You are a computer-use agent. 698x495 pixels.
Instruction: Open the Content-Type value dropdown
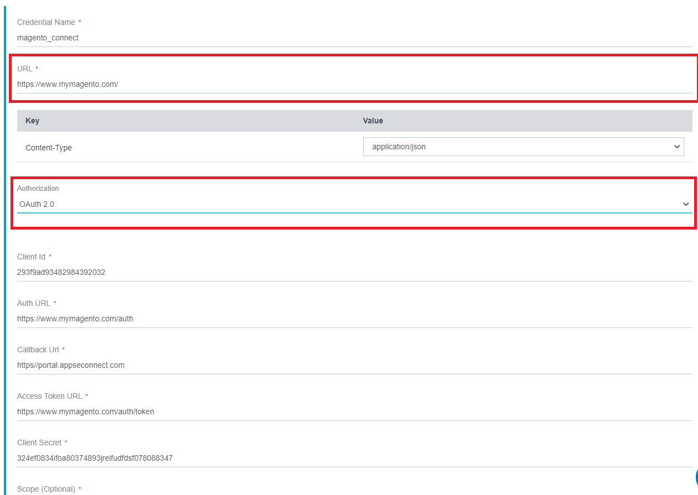(523, 147)
